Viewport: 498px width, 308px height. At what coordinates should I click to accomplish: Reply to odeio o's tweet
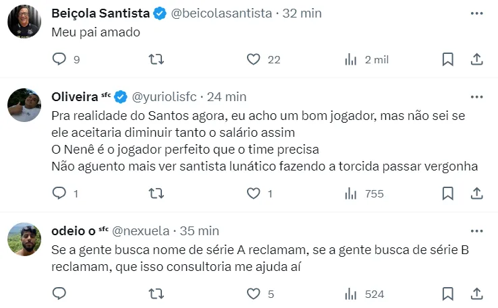point(59,293)
